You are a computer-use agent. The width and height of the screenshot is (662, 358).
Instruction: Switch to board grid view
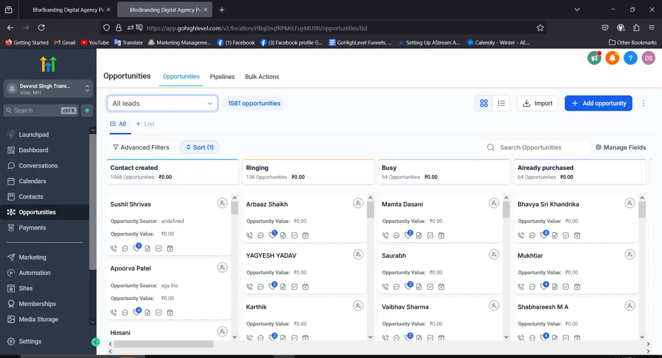[x=484, y=103]
